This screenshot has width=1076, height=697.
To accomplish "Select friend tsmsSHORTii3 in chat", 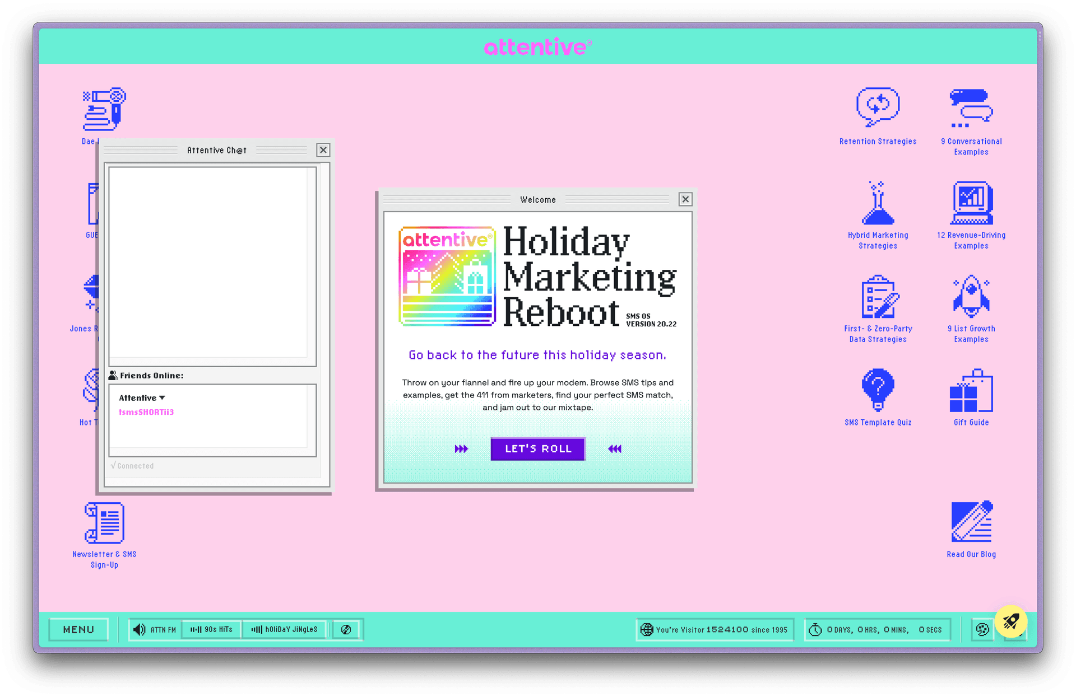I will (146, 412).
